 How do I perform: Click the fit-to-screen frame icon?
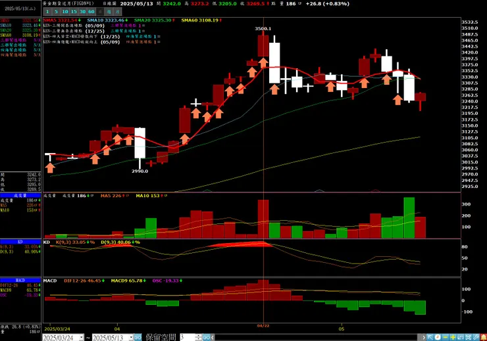[x=469, y=337]
